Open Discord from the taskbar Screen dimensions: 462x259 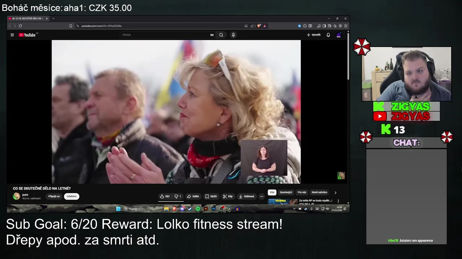pyautogui.click(x=182, y=209)
